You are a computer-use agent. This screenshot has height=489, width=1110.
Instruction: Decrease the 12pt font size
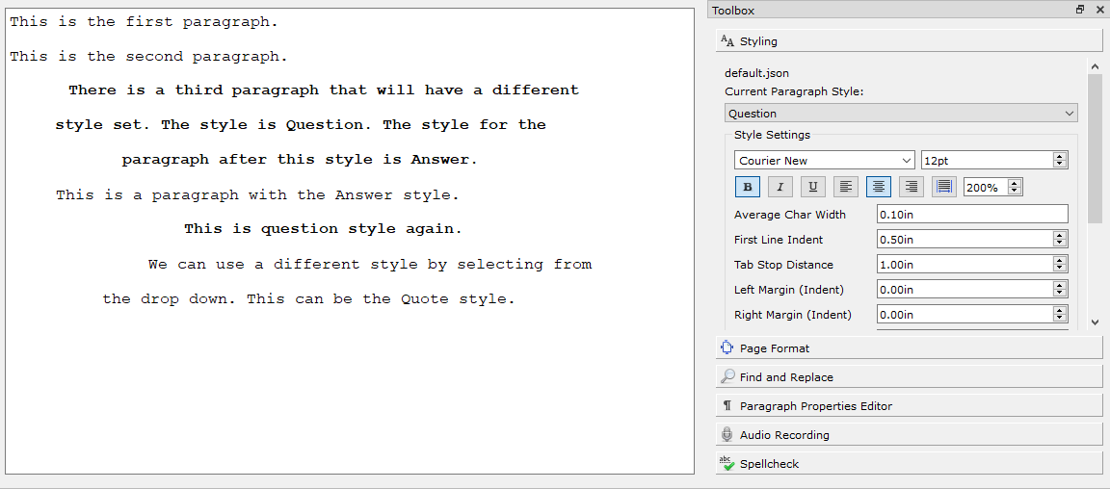1060,165
